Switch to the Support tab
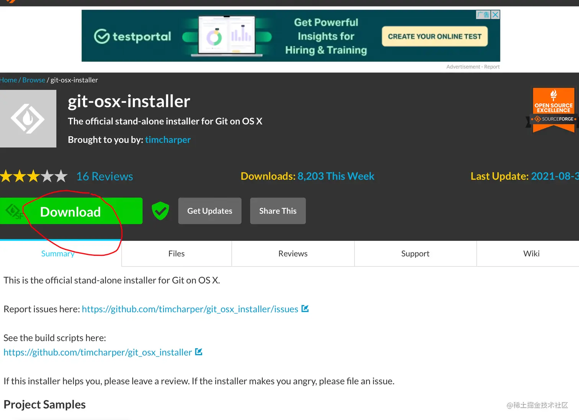Viewport: 579px width, 420px height. pyautogui.click(x=415, y=254)
